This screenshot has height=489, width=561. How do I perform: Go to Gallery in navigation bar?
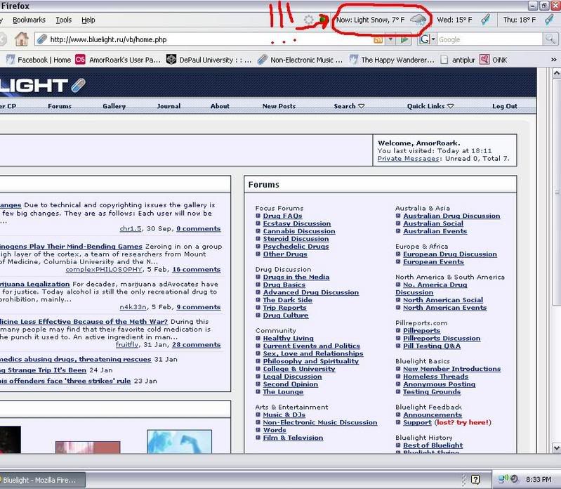[x=114, y=106]
